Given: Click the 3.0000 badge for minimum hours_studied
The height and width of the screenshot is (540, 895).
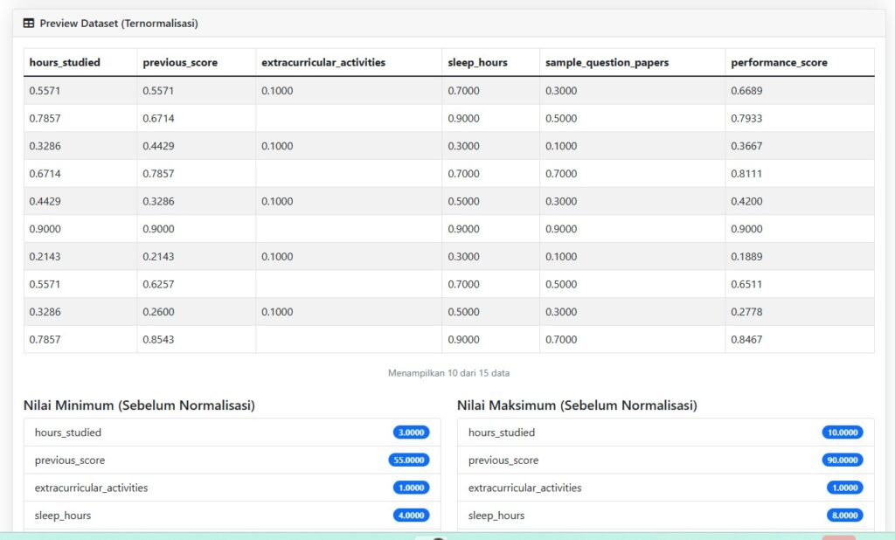Looking at the screenshot, I should [x=411, y=433].
